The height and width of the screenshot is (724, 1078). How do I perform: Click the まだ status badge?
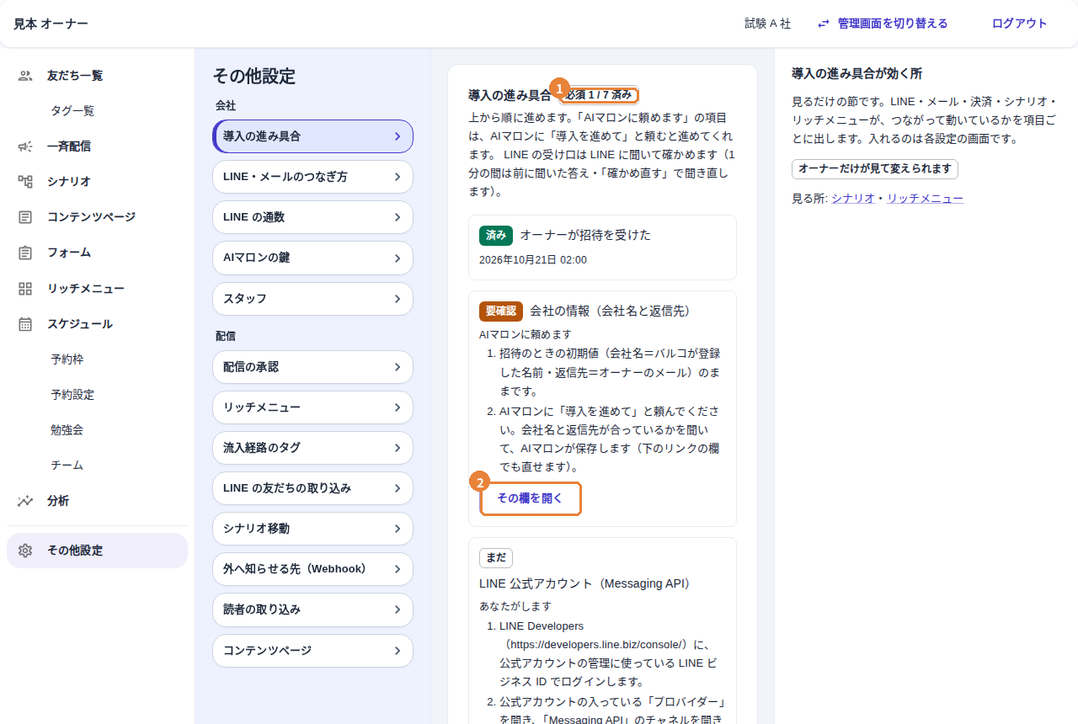pyautogui.click(x=496, y=558)
